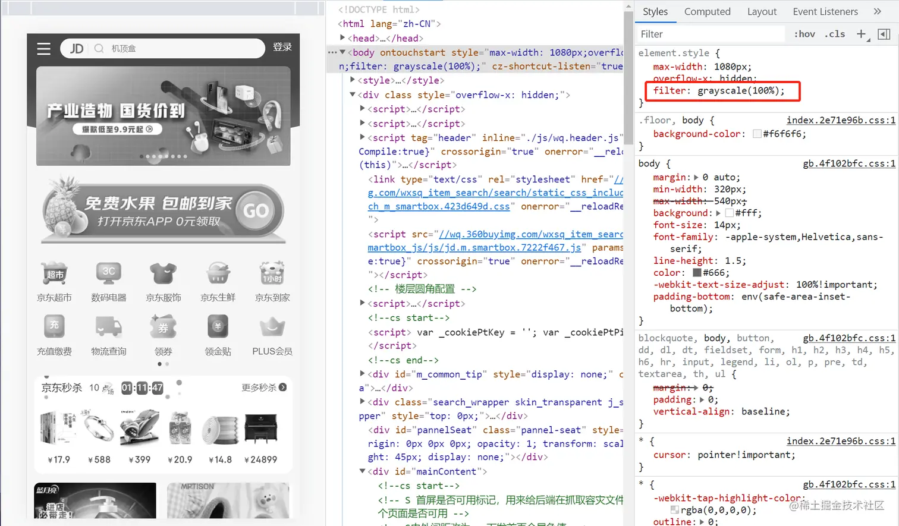This screenshot has height=526, width=899.
Task: Open gb.4f102bfc.css:1 link for body rule
Action: click(849, 163)
